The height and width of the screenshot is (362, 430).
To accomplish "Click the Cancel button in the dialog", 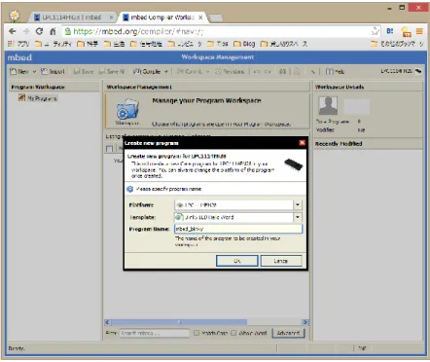I will point(281,261).
